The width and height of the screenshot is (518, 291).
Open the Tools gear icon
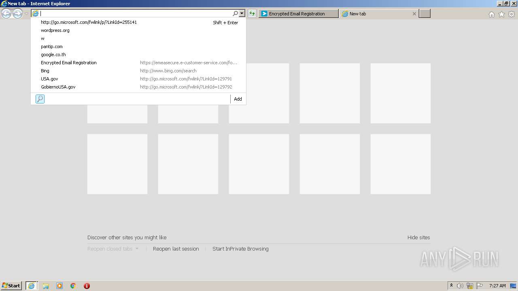tap(512, 14)
